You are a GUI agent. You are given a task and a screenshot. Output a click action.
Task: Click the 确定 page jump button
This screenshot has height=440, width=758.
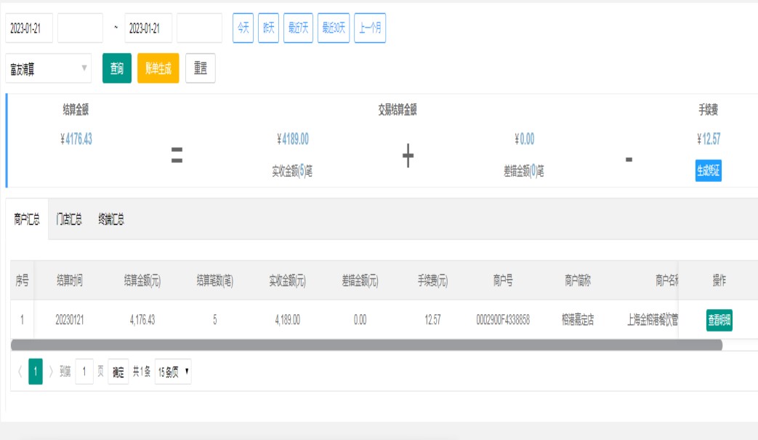point(118,372)
